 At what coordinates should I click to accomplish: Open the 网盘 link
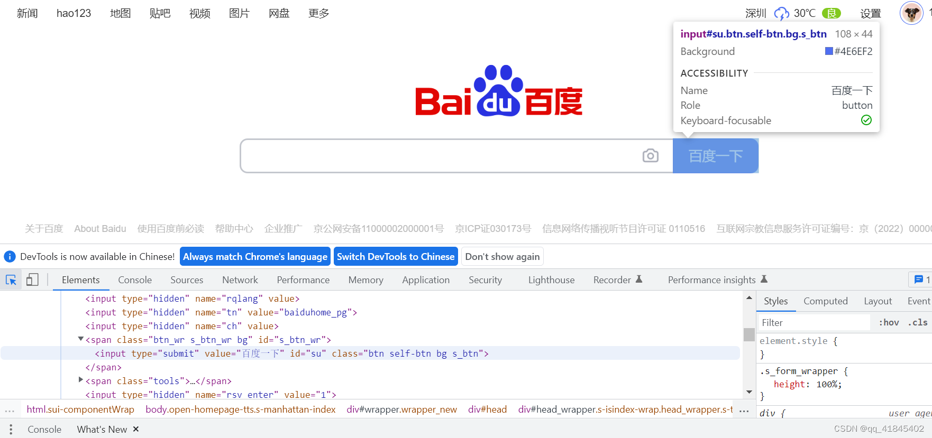pyautogui.click(x=279, y=13)
